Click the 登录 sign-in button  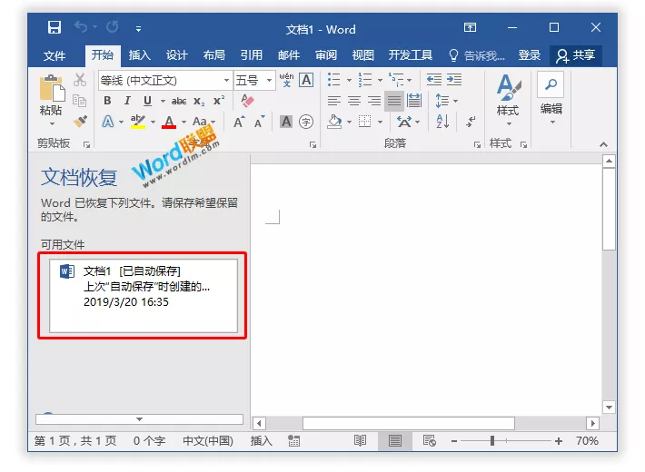(529, 55)
